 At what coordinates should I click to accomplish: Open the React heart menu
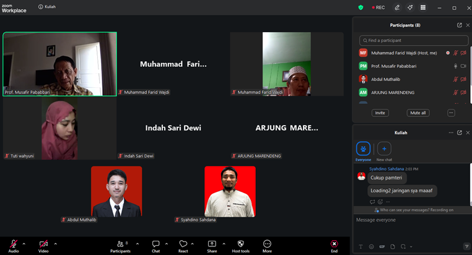click(183, 246)
